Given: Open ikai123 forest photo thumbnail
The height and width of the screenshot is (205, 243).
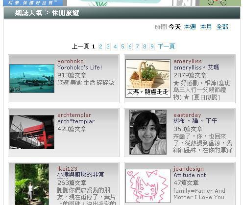Looking at the screenshot, I should (x=32, y=184).
